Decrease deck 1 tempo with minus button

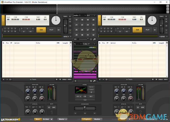click(x=70, y=33)
